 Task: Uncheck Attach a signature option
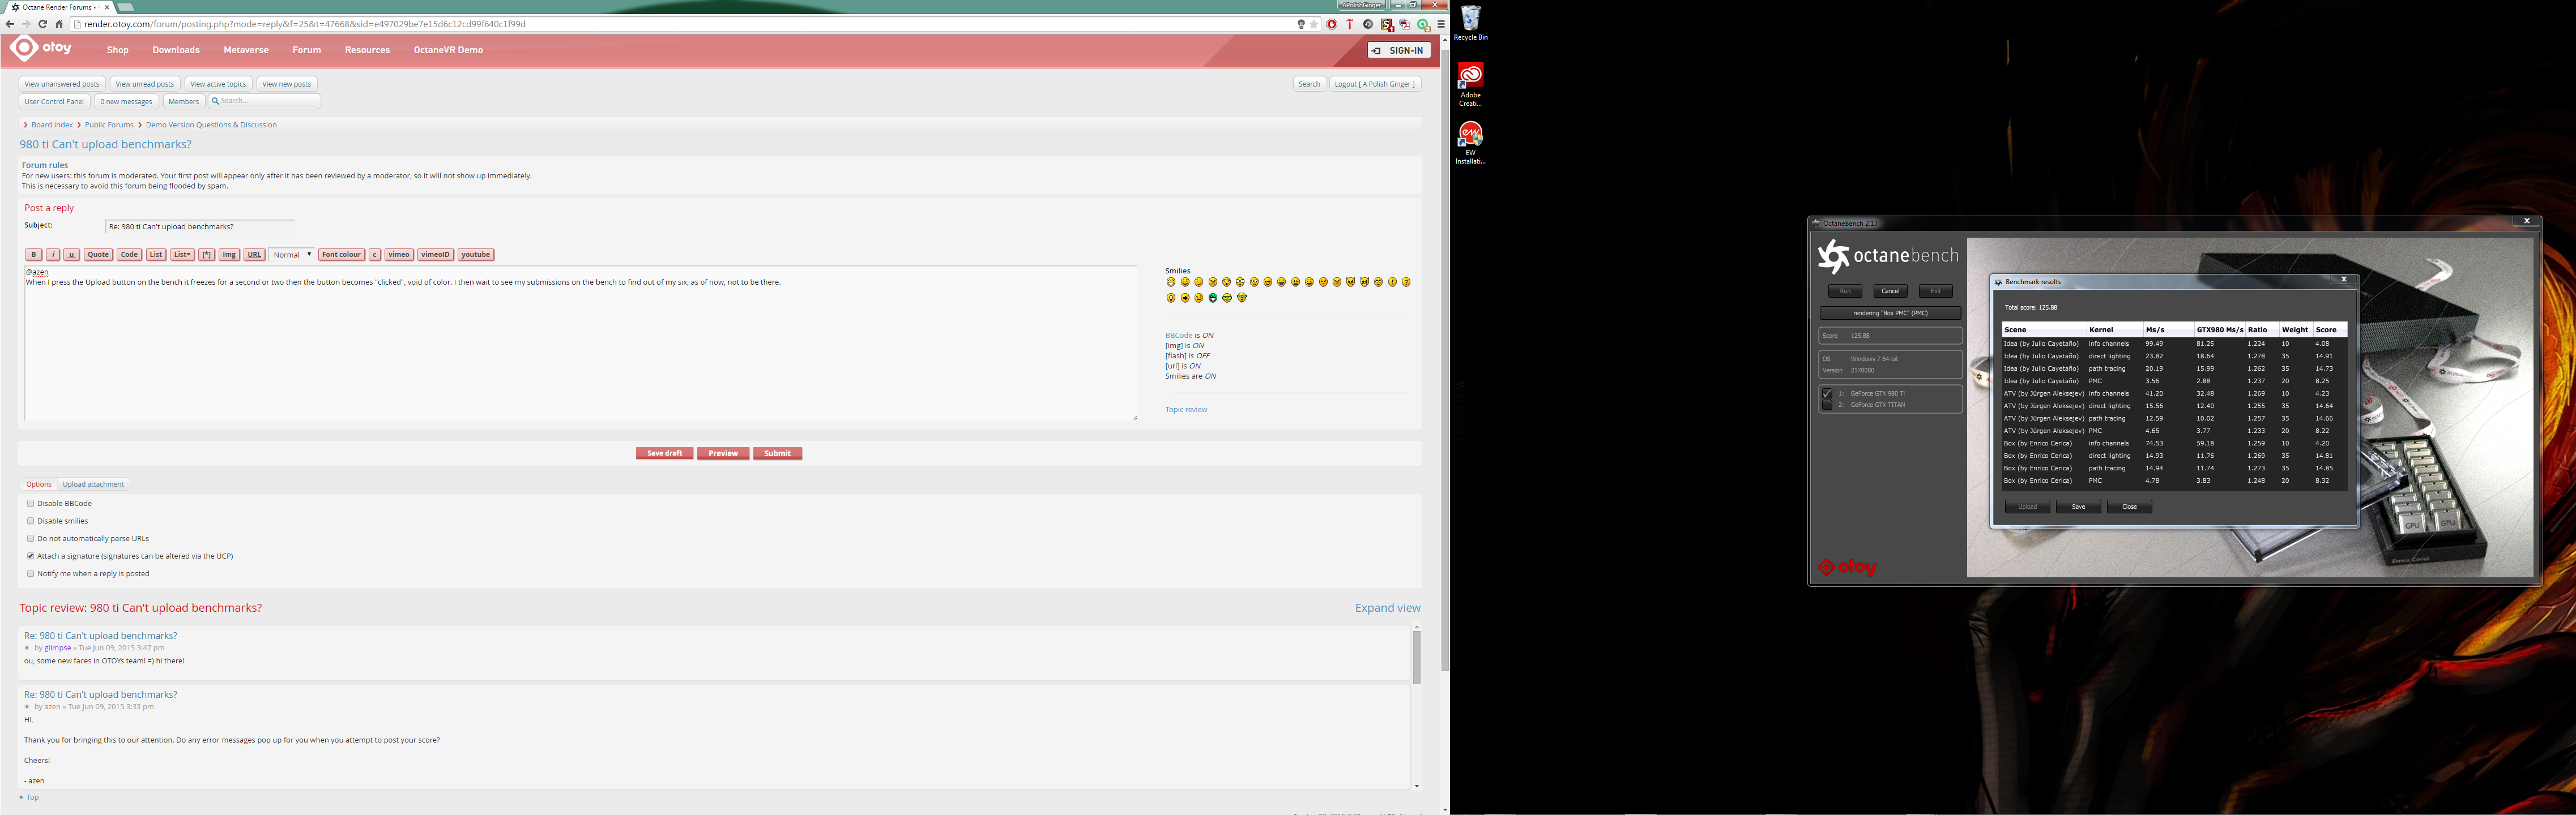tap(31, 556)
